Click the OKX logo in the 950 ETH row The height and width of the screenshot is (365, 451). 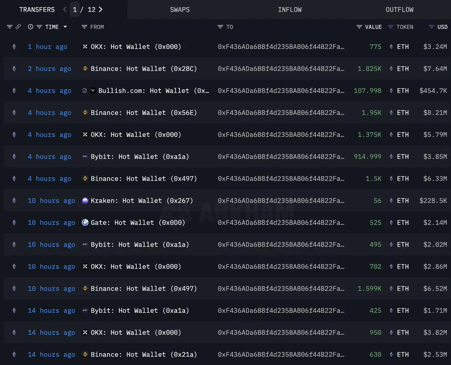(85, 332)
